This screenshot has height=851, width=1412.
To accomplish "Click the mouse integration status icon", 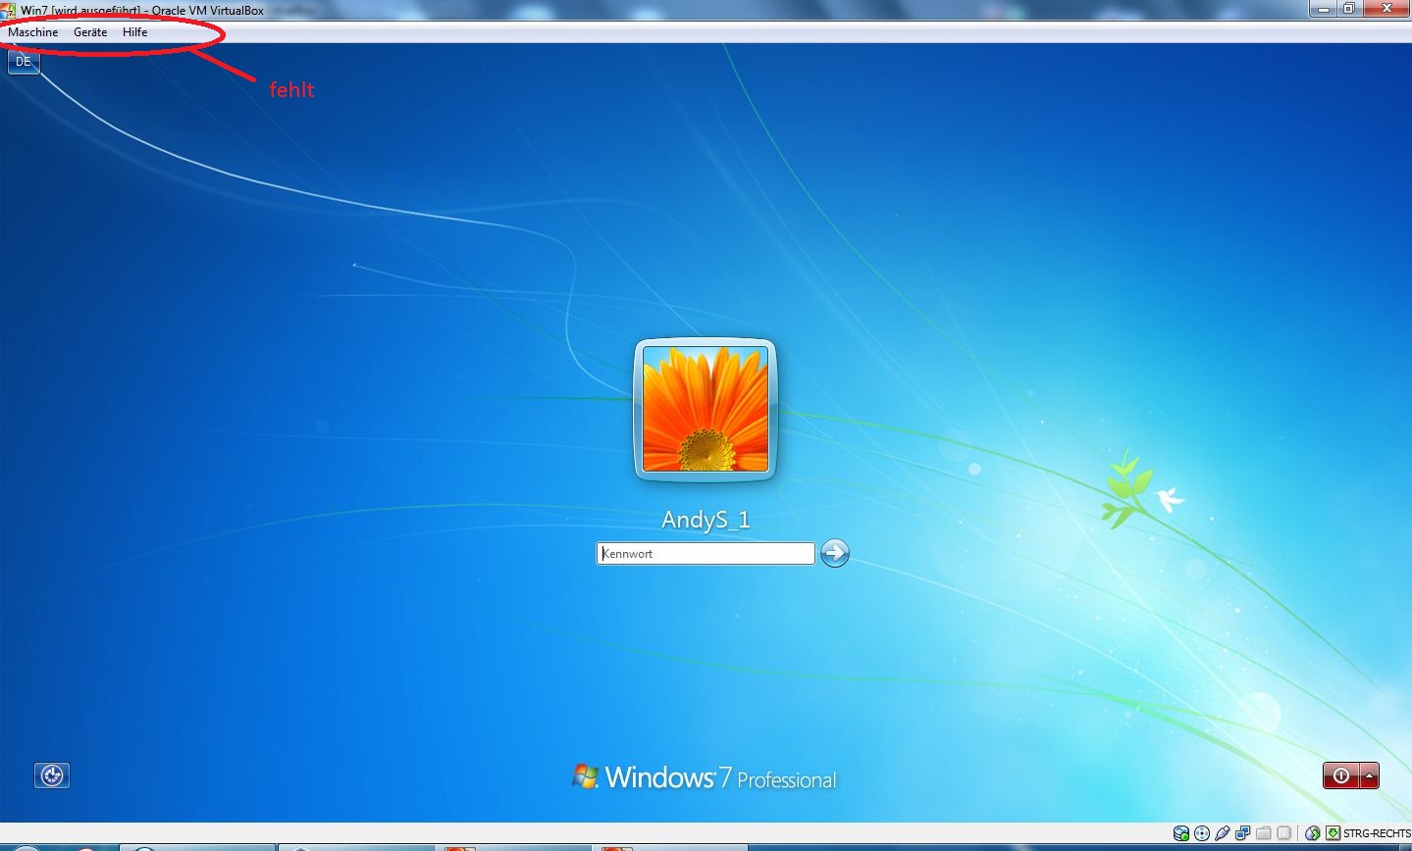I will pos(1313,833).
